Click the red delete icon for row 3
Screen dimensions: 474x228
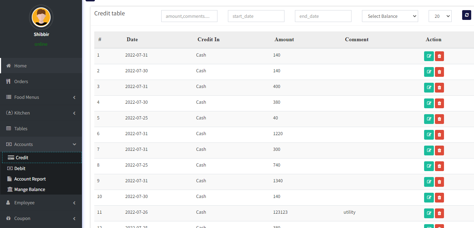tap(439, 88)
